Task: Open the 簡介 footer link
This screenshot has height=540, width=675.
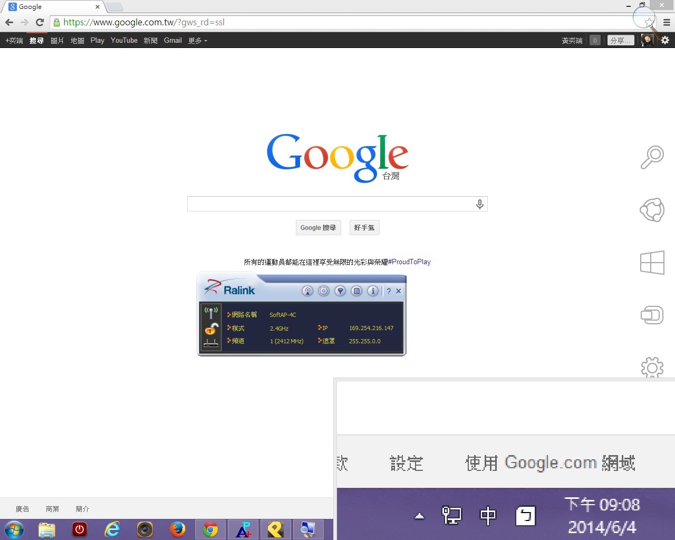Action: [x=83, y=509]
